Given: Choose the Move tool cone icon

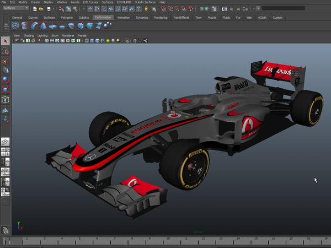Looking at the screenshot, I should [6, 71].
